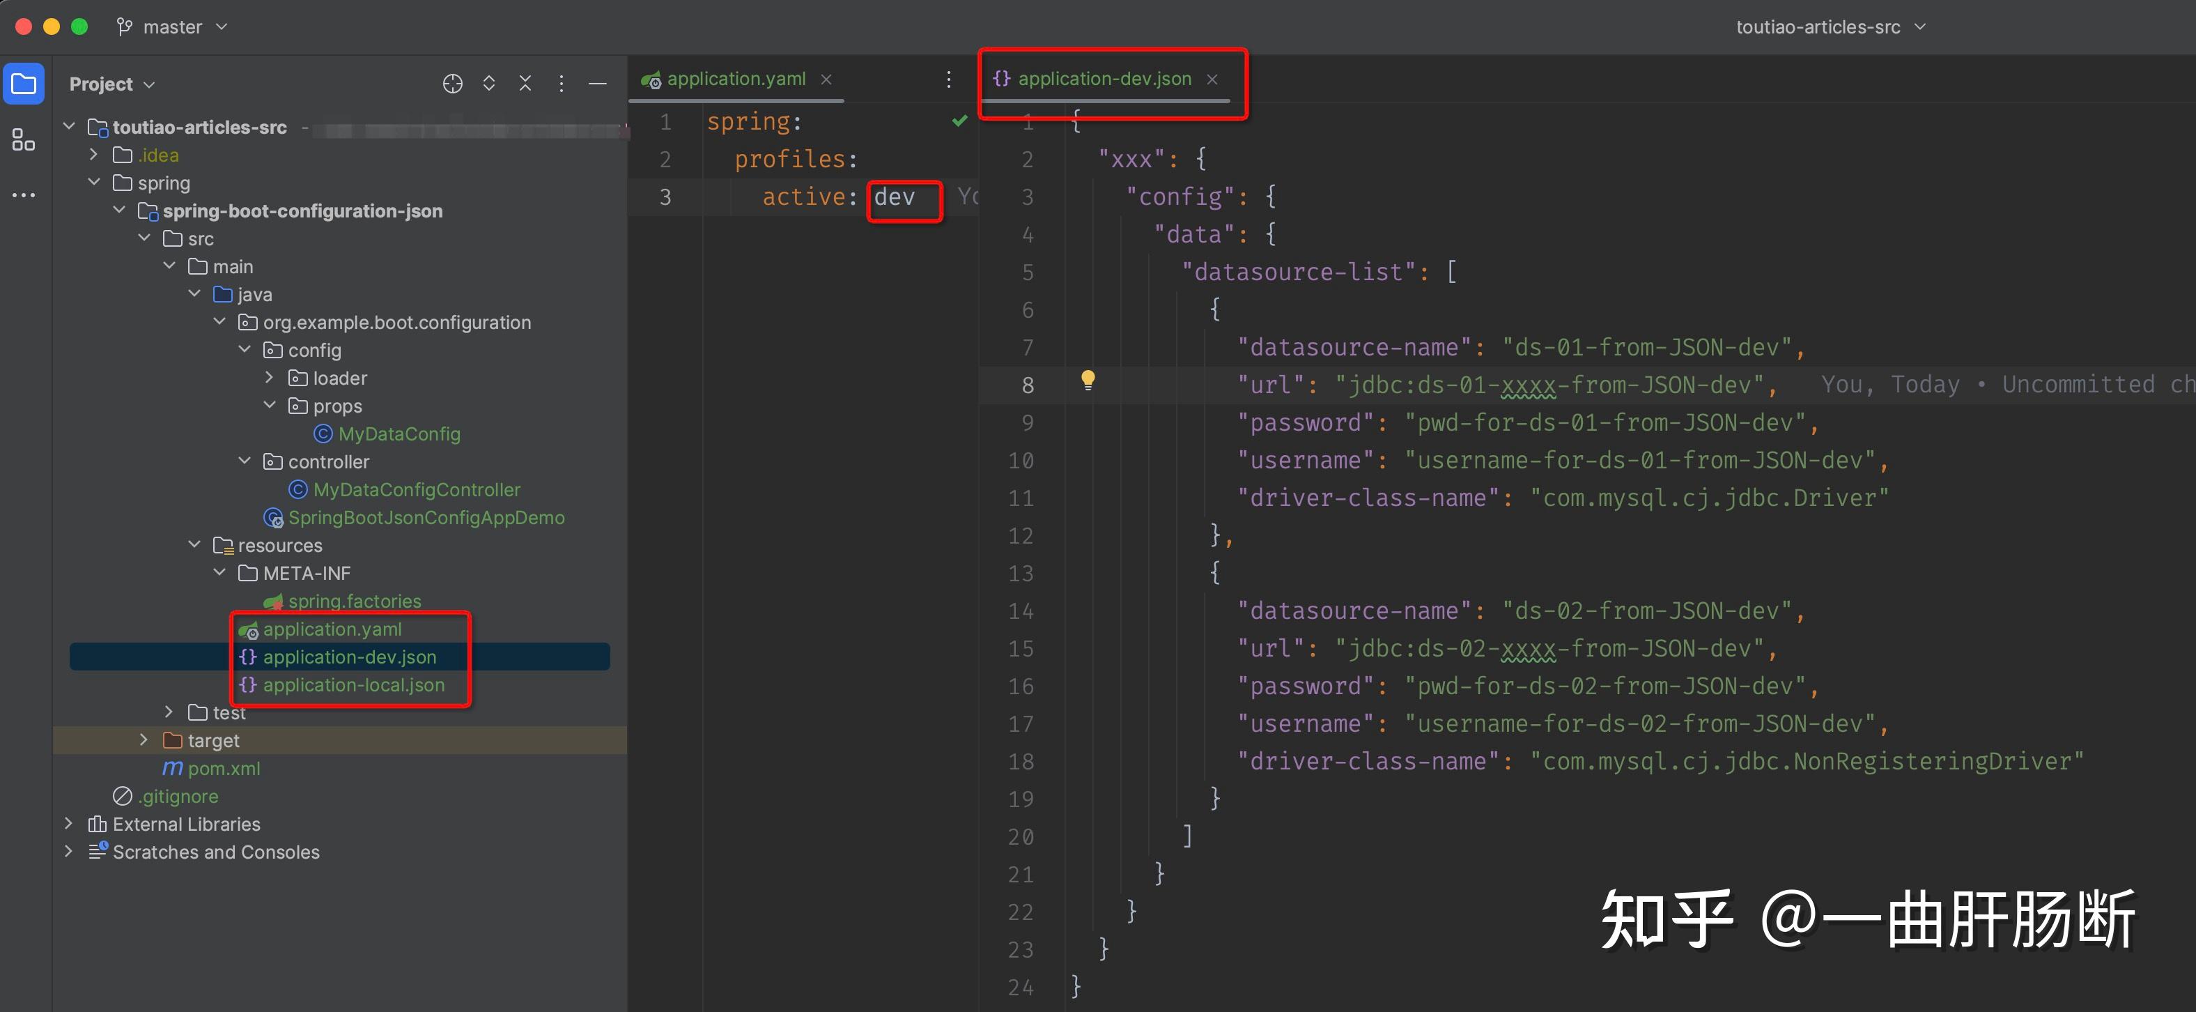The width and height of the screenshot is (2196, 1012).
Task: Expand External Libraries node
Action: pos(69,824)
